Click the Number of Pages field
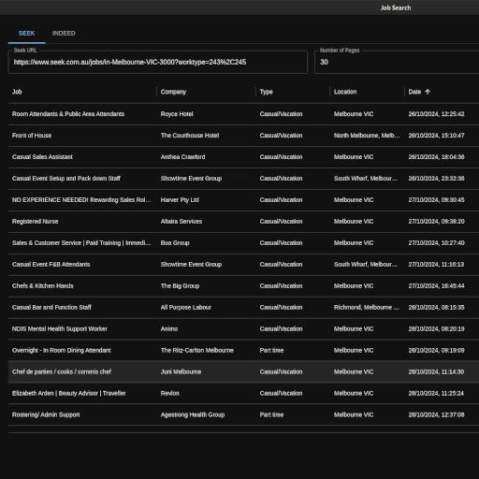 point(397,62)
